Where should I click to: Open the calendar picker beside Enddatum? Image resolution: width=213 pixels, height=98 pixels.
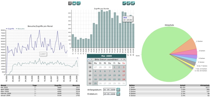pos(118,94)
